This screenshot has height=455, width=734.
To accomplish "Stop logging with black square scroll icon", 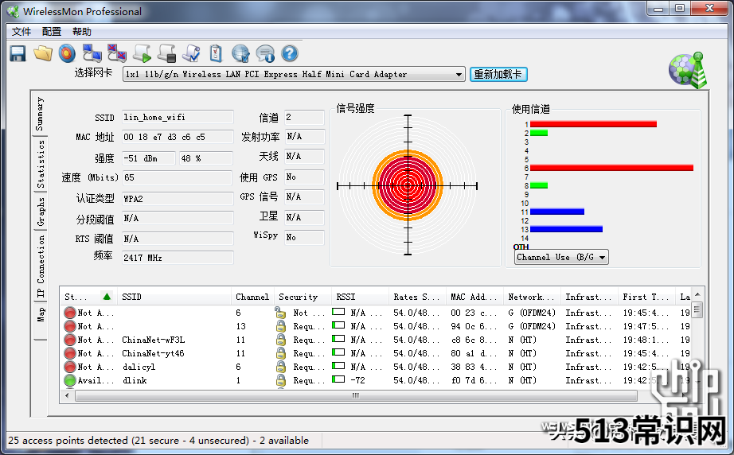I will click(166, 53).
